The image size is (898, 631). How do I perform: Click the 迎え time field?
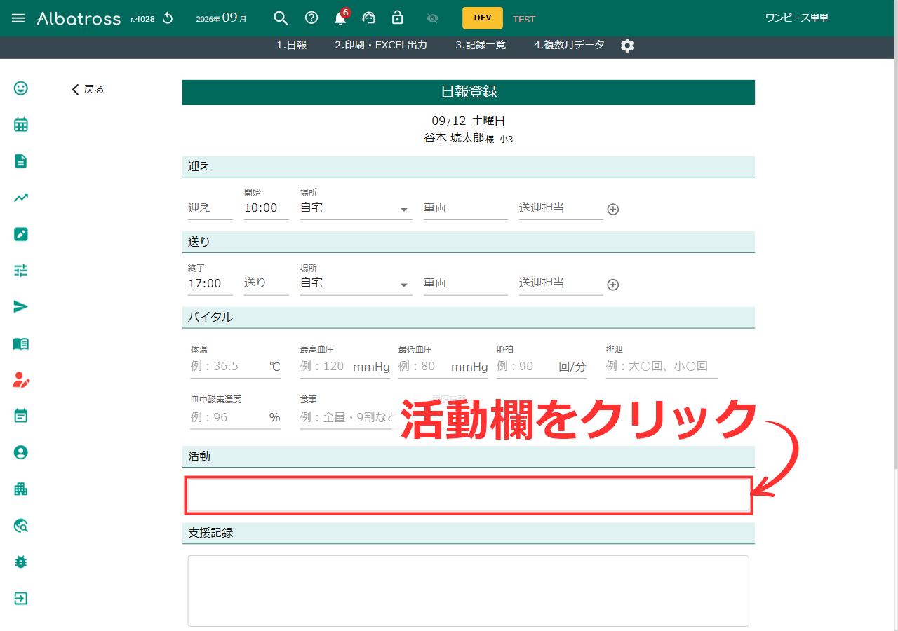210,208
